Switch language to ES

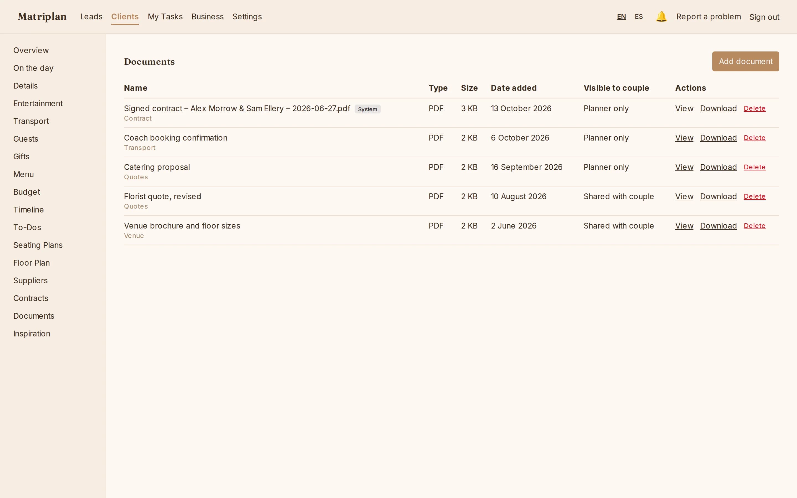tap(639, 17)
